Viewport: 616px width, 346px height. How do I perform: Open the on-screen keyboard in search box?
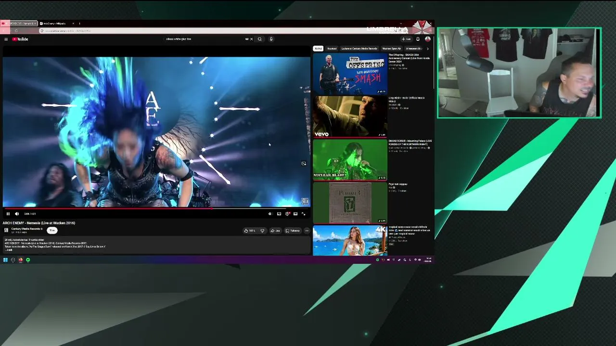coord(247,39)
